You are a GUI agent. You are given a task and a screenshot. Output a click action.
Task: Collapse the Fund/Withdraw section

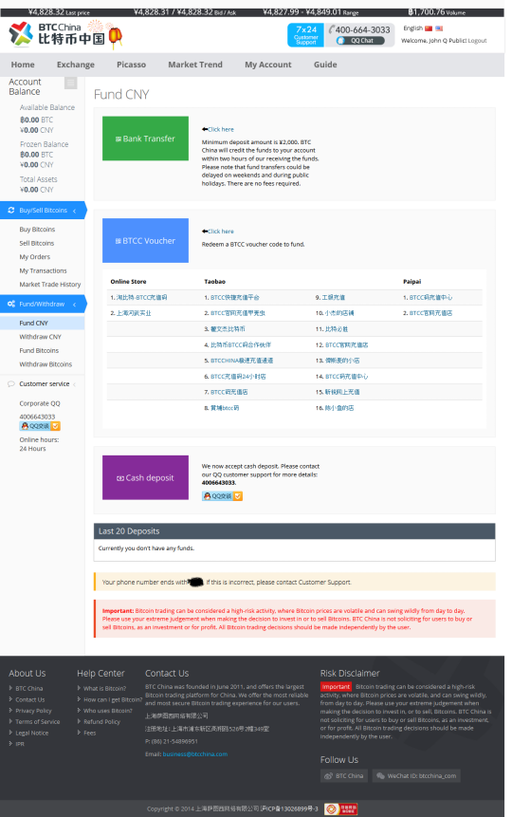point(74,305)
